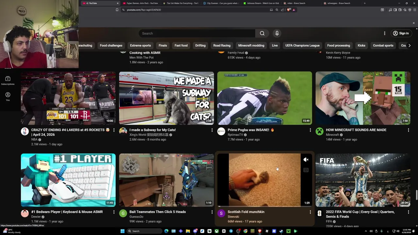
Task: Open options for 2022 FIFA World Cup video
Action: (x=408, y=212)
